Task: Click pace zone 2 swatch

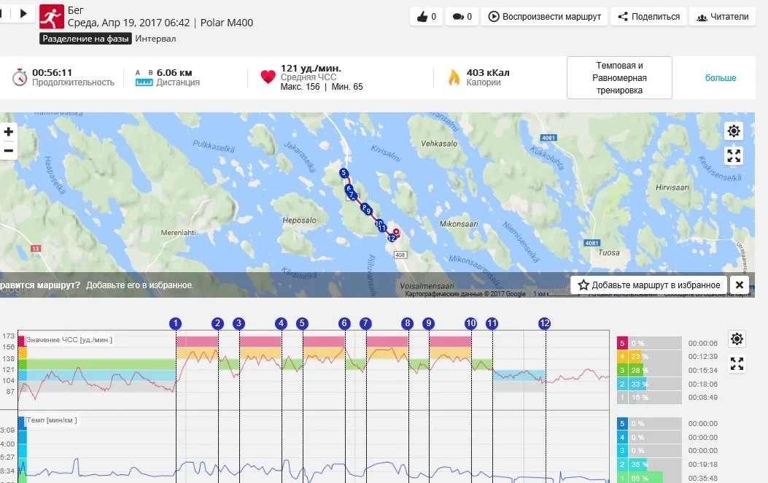Action: click(622, 464)
